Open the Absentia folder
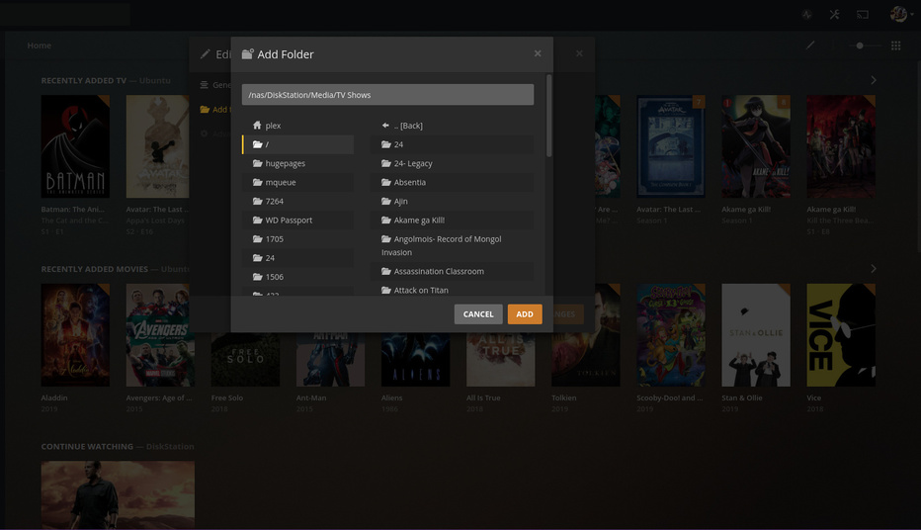This screenshot has width=921, height=530. click(x=453, y=182)
